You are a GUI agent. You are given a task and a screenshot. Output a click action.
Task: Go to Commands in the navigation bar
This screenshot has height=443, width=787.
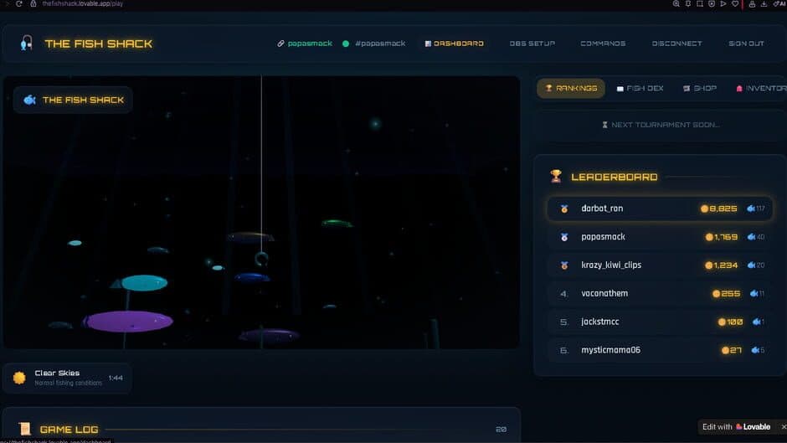pyautogui.click(x=603, y=44)
